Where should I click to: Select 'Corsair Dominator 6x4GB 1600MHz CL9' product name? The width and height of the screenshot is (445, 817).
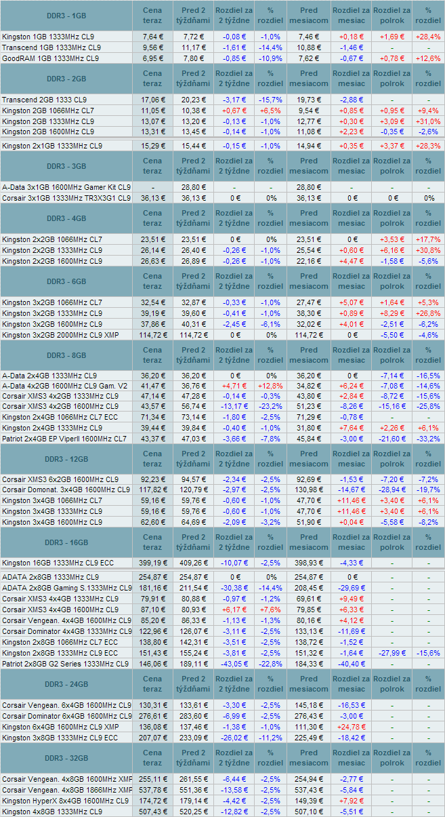pos(66,715)
